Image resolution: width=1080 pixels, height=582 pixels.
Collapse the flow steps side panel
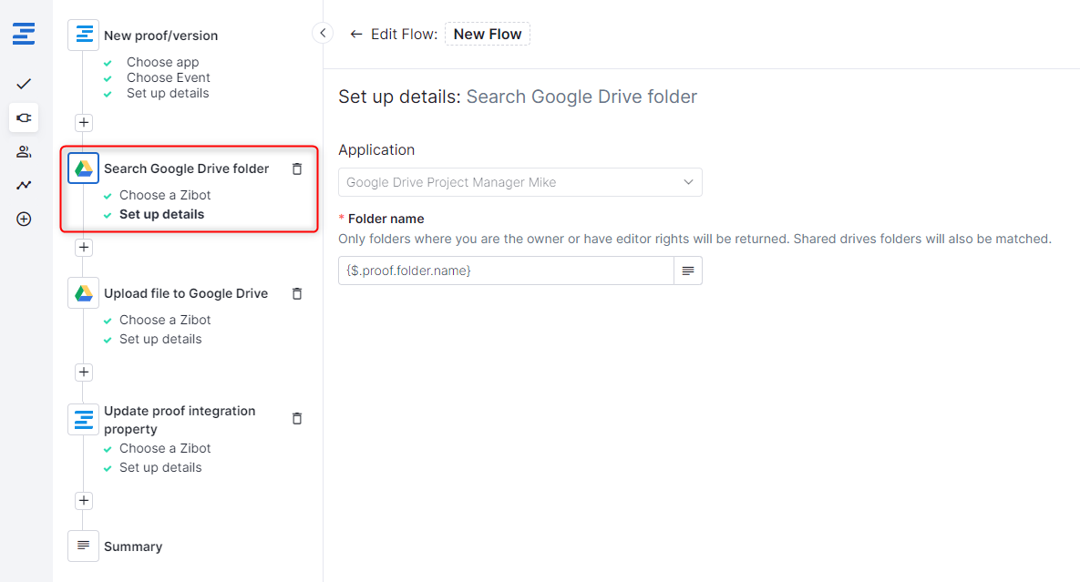tap(323, 34)
